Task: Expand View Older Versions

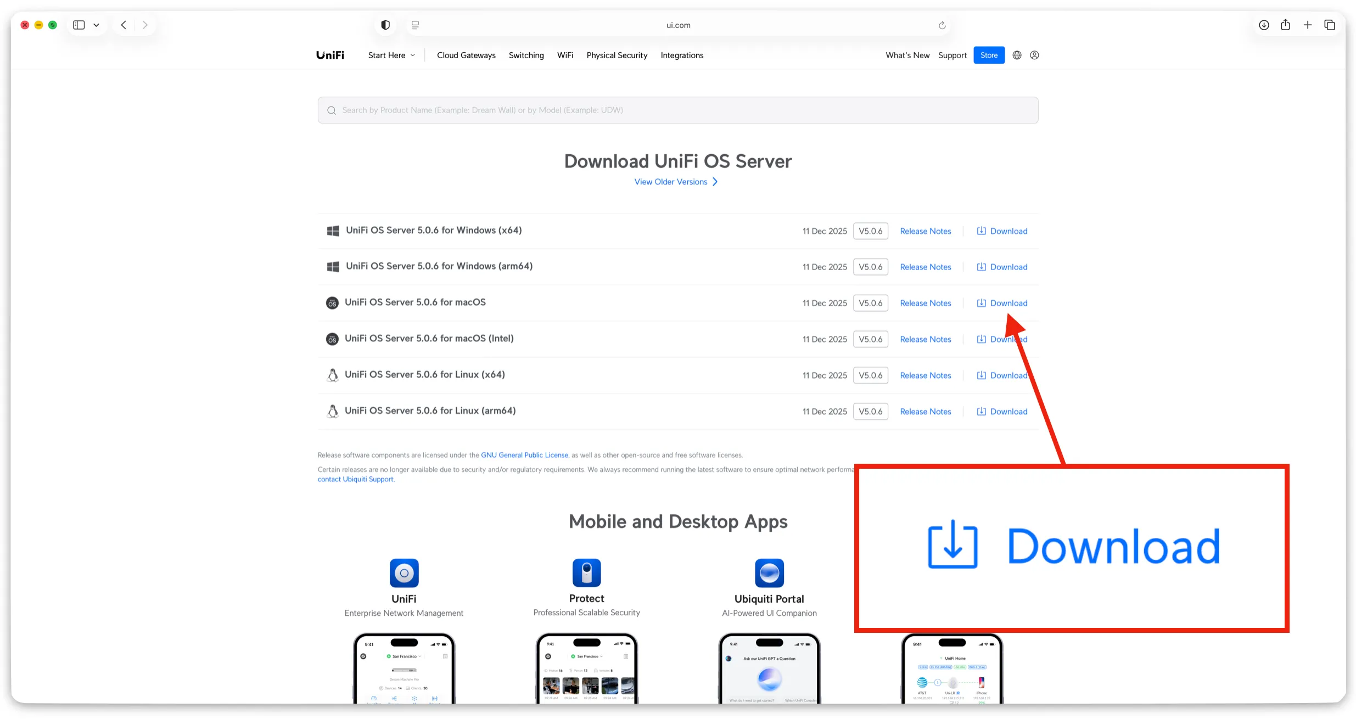Action: [x=676, y=182]
